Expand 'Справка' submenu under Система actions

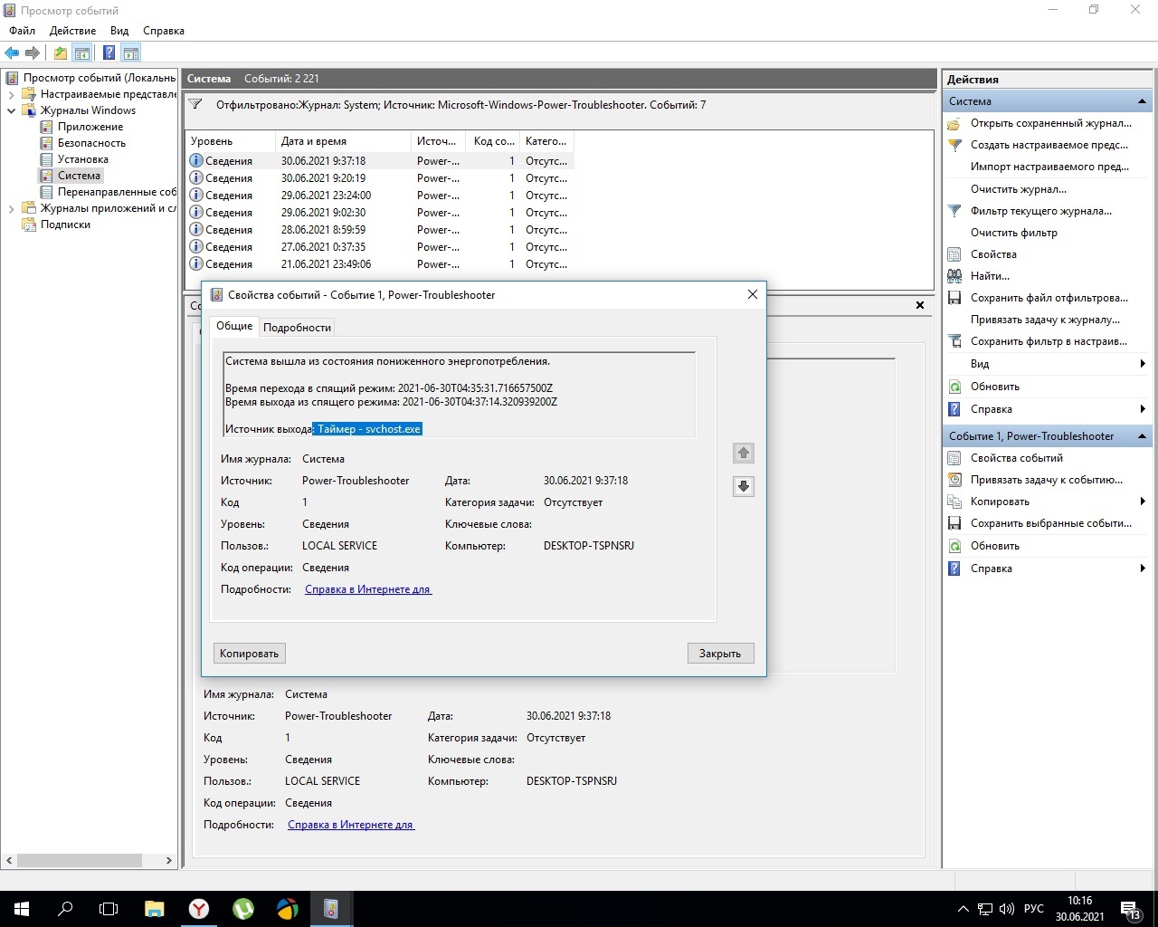[x=1143, y=409]
